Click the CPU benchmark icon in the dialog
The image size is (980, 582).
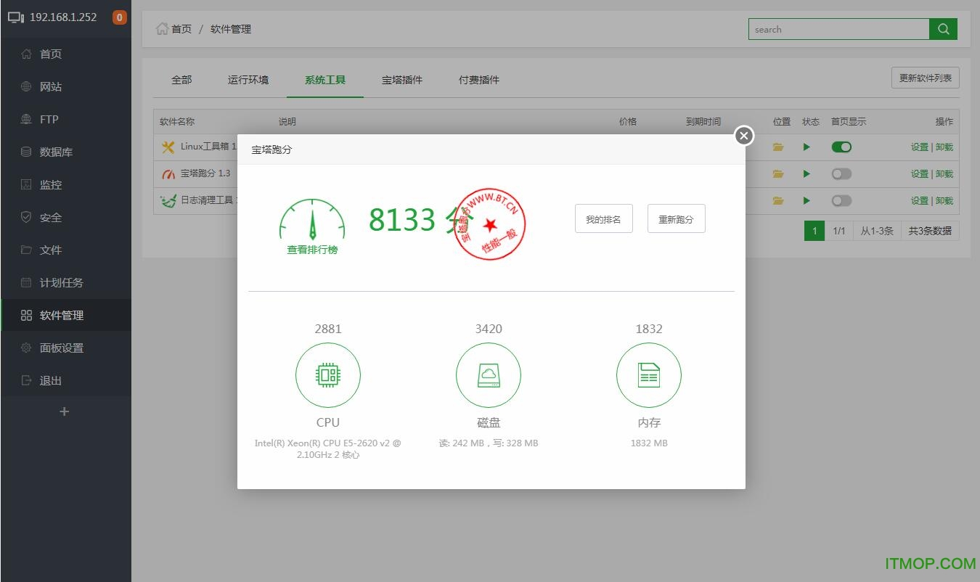coord(328,375)
